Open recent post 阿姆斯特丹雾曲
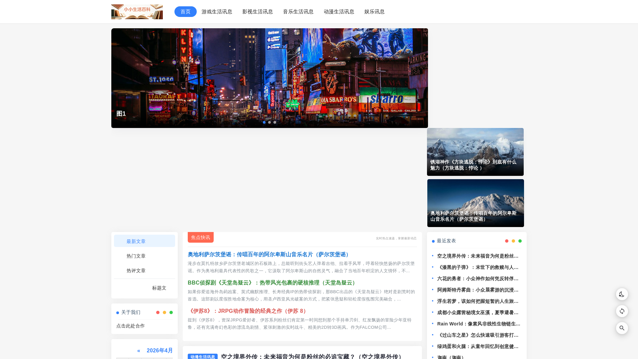Viewport: 638px width, 359px height. point(478,290)
